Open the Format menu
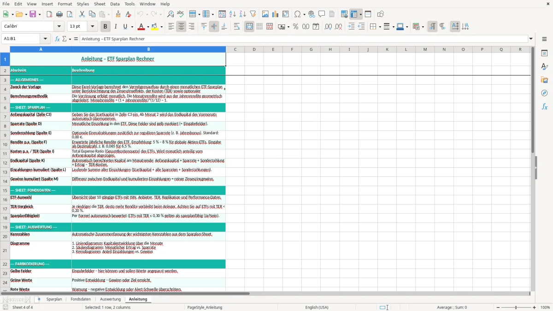553x311 pixels. (x=65, y=4)
